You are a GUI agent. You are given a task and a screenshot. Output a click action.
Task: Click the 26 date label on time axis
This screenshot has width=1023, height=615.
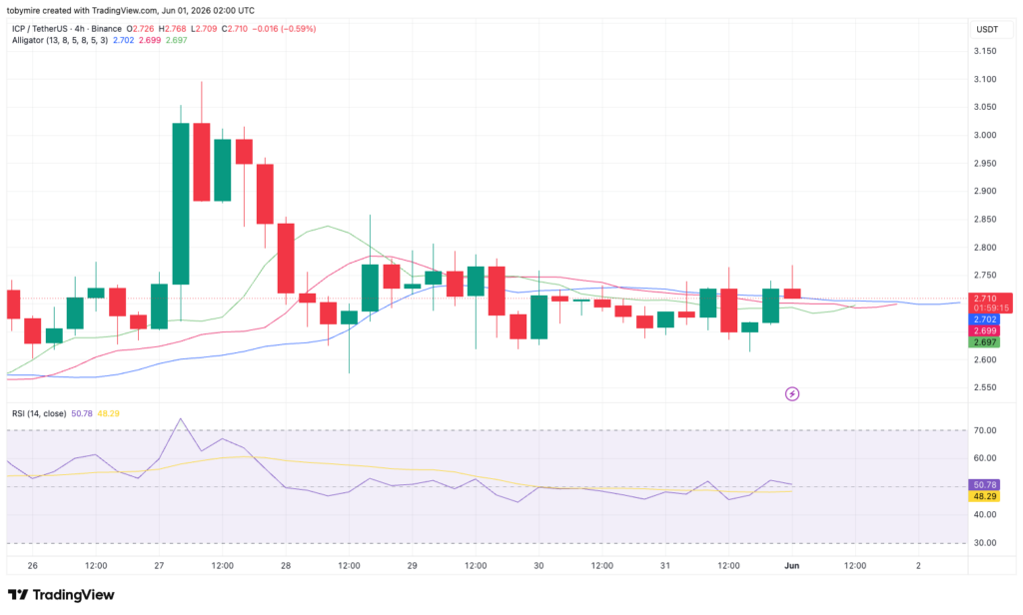point(33,566)
